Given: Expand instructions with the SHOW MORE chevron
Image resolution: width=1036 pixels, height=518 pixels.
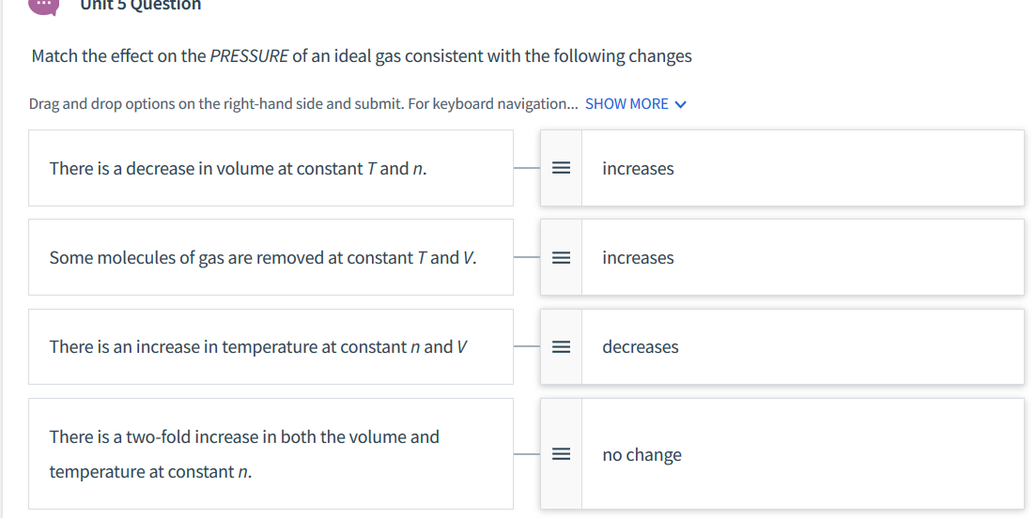Looking at the screenshot, I should [681, 104].
